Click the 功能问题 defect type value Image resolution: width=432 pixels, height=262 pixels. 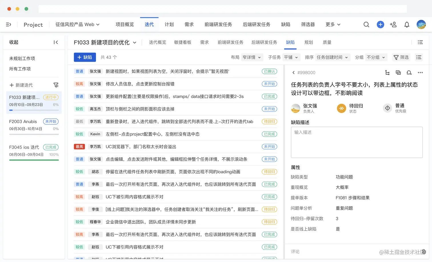pos(344,177)
